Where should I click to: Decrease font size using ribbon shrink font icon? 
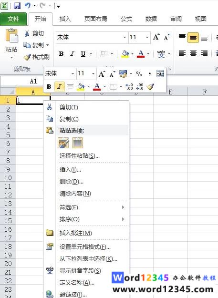point(166,37)
